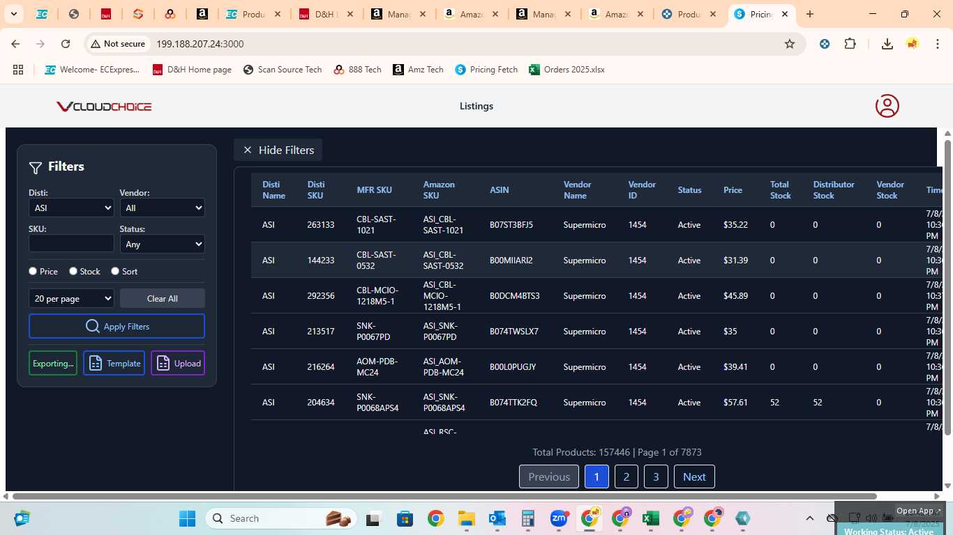Click the taskbar Search box
The image size is (953, 535).
pyautogui.click(x=281, y=518)
